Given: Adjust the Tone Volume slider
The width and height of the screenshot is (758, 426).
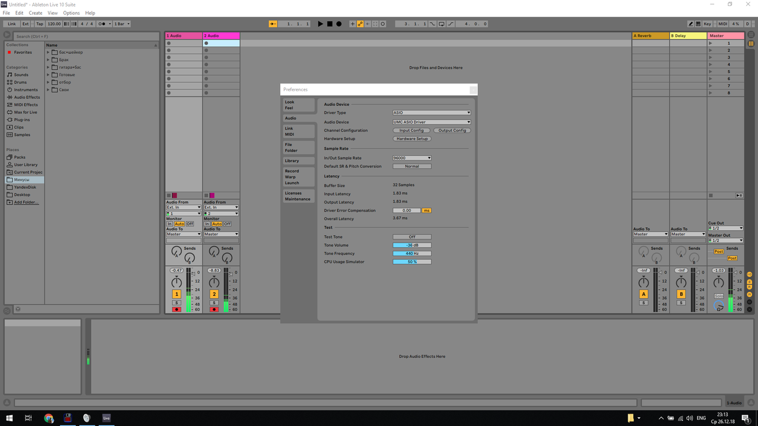Looking at the screenshot, I should [412, 245].
